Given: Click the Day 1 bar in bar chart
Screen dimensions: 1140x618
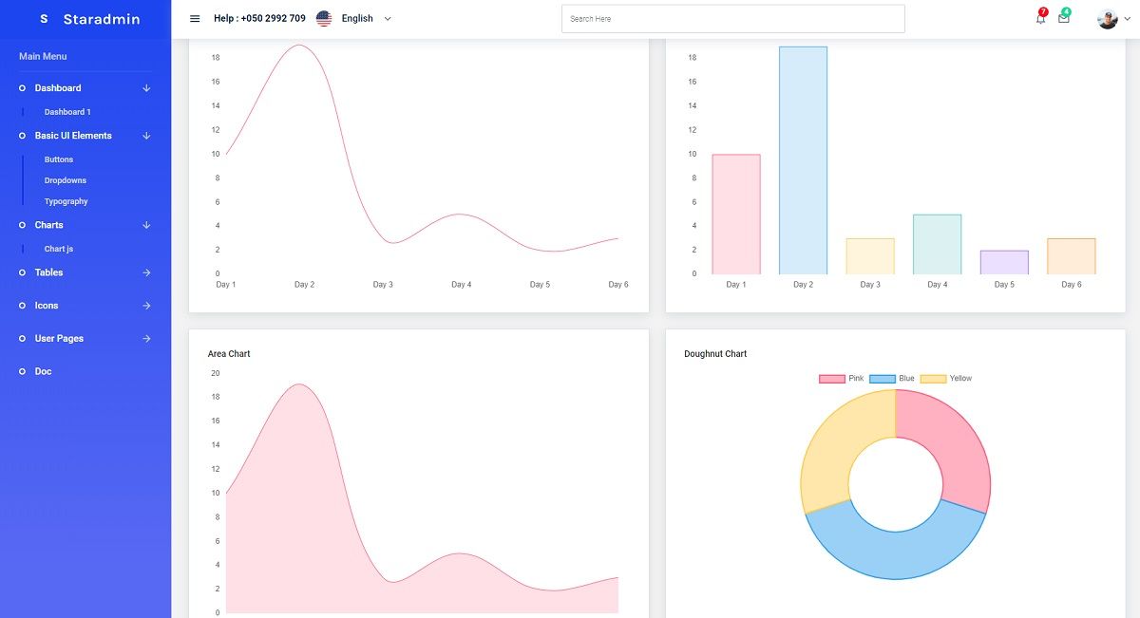Looking at the screenshot, I should tap(736, 215).
